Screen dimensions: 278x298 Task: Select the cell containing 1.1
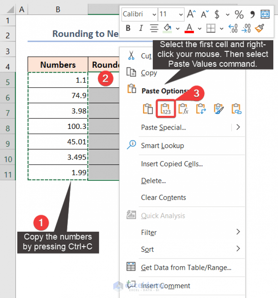(58, 80)
